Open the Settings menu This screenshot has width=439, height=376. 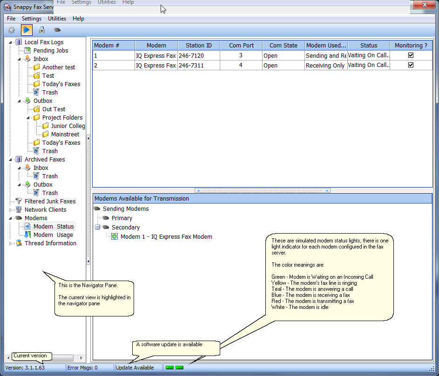pyautogui.click(x=32, y=19)
